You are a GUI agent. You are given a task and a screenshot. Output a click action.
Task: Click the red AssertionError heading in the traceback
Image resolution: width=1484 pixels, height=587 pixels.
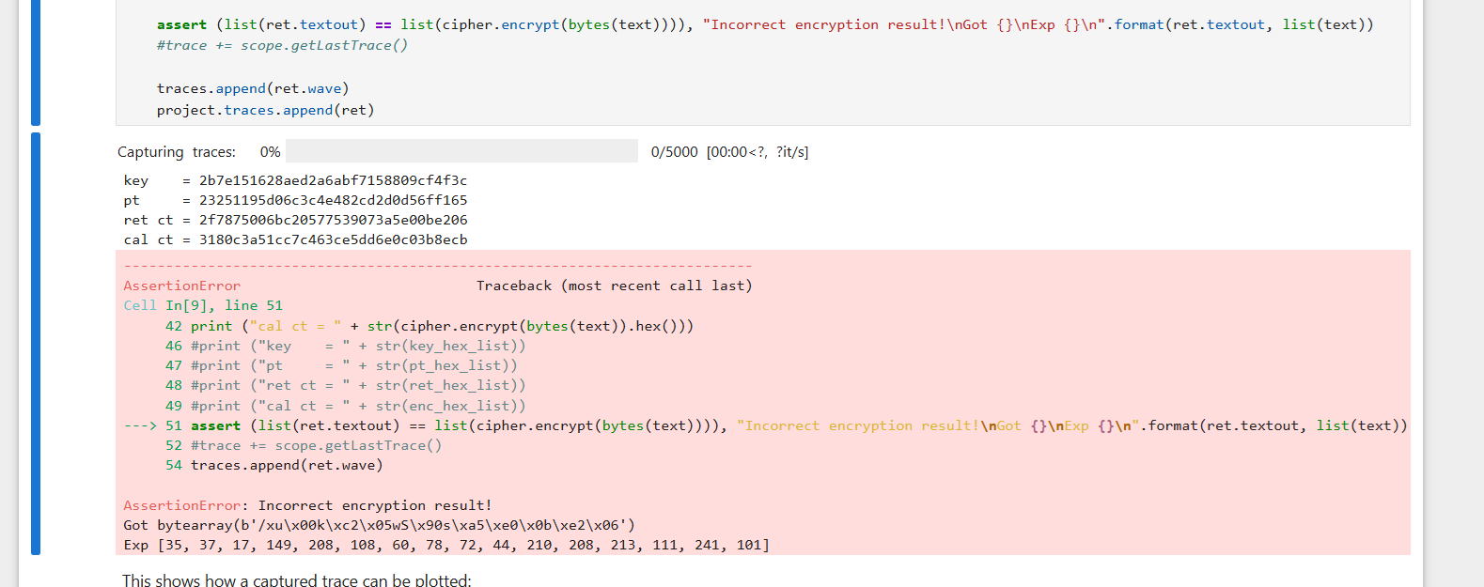coord(182,286)
